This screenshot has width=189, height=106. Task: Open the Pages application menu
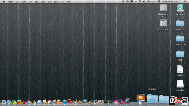click(x=10, y=2)
